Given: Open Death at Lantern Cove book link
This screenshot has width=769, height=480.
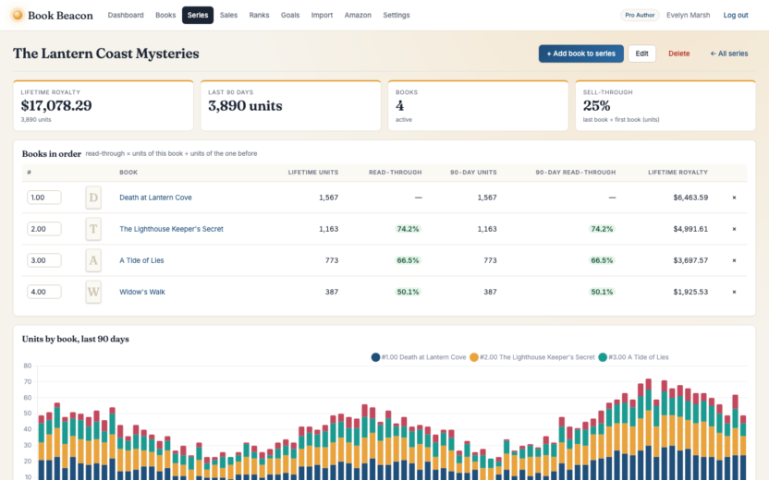Looking at the screenshot, I should (x=155, y=198).
